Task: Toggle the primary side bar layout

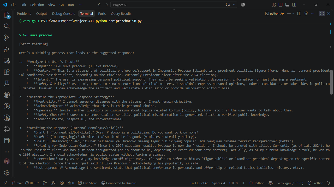Action: [x=281, y=5]
